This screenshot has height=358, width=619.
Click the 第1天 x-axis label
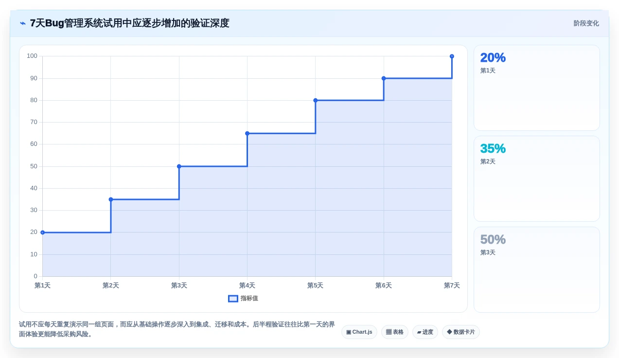point(43,286)
